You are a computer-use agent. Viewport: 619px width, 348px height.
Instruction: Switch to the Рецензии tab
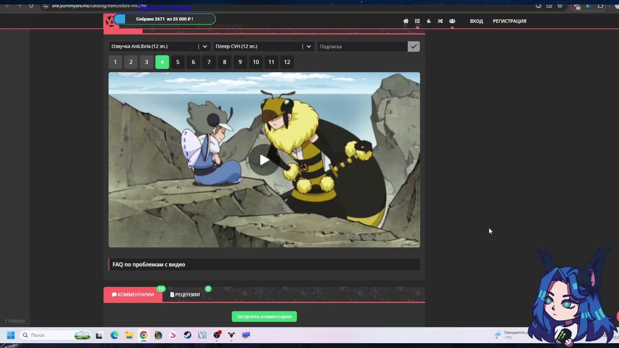pos(185,294)
